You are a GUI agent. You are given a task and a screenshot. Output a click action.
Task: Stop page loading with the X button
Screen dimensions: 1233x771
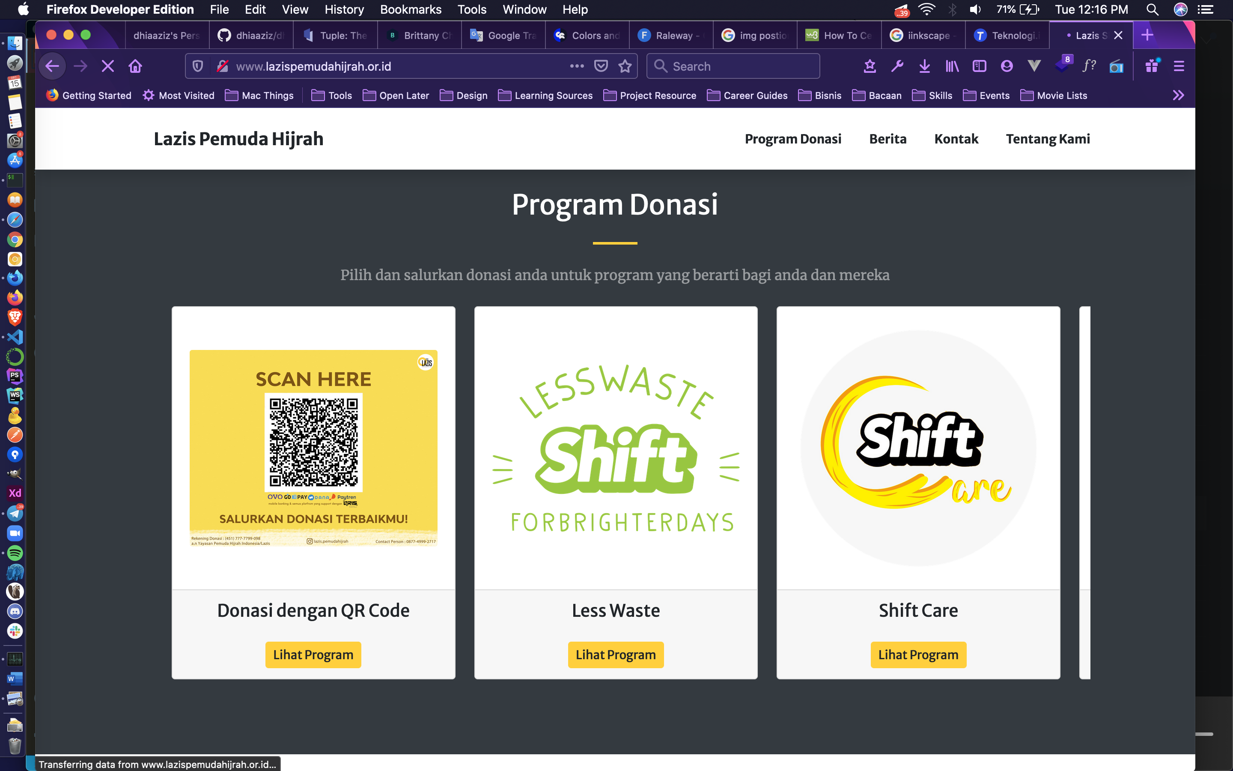click(107, 66)
